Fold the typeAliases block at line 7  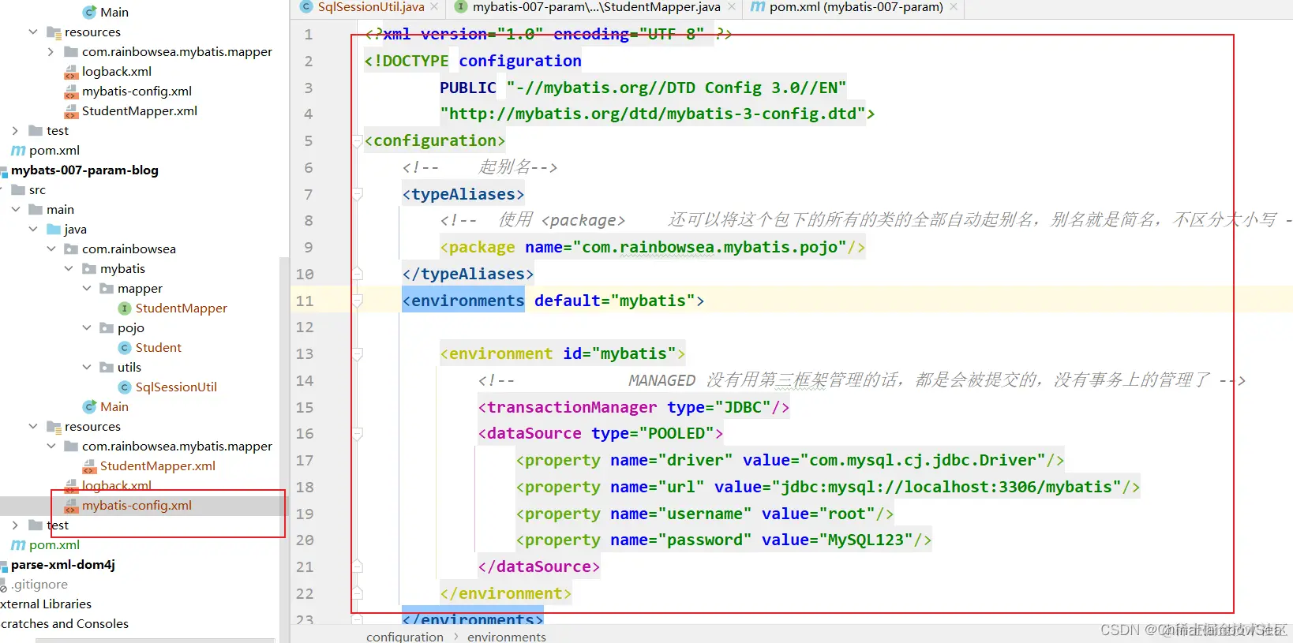point(358,194)
